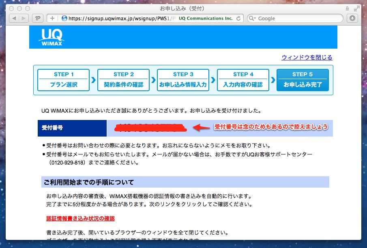
Task: Click the address bar URL field
Action: 145,18
